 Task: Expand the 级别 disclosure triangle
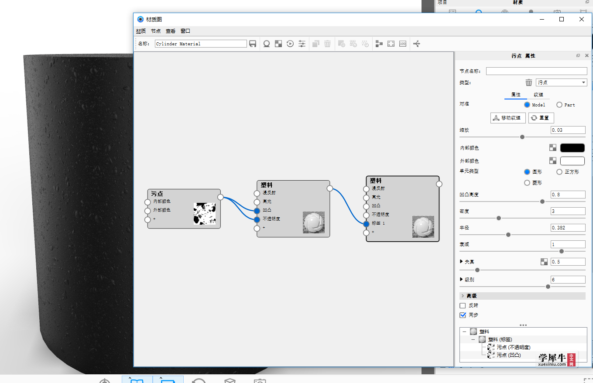pyautogui.click(x=462, y=279)
